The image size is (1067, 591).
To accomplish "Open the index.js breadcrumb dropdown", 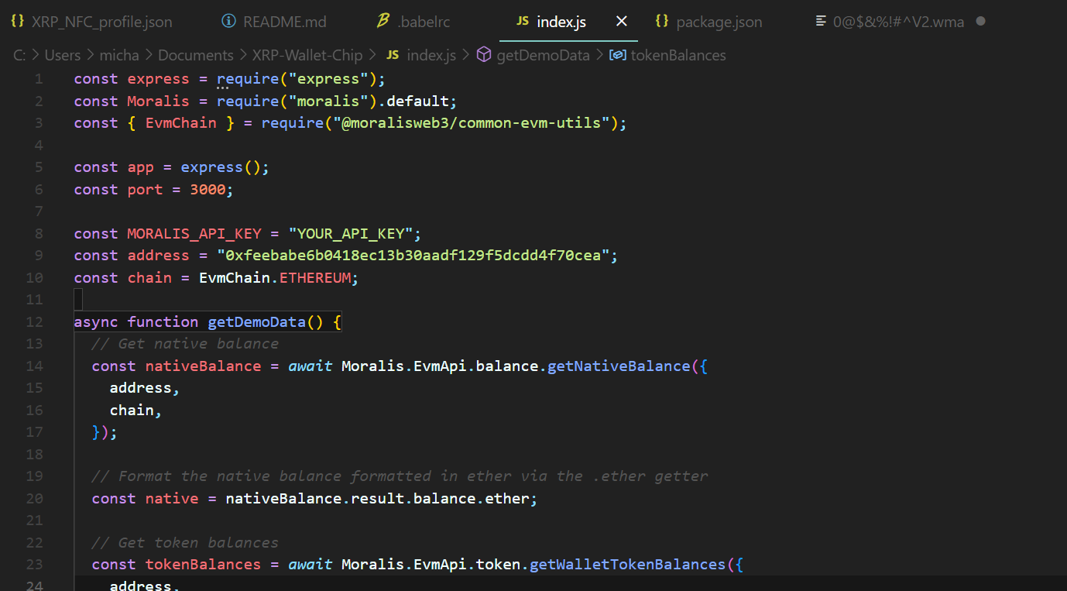I will [x=431, y=55].
